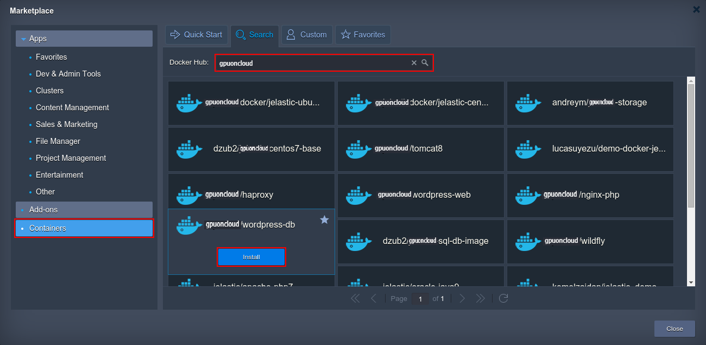Refresh the results list icon
706x345 pixels.
coord(503,298)
